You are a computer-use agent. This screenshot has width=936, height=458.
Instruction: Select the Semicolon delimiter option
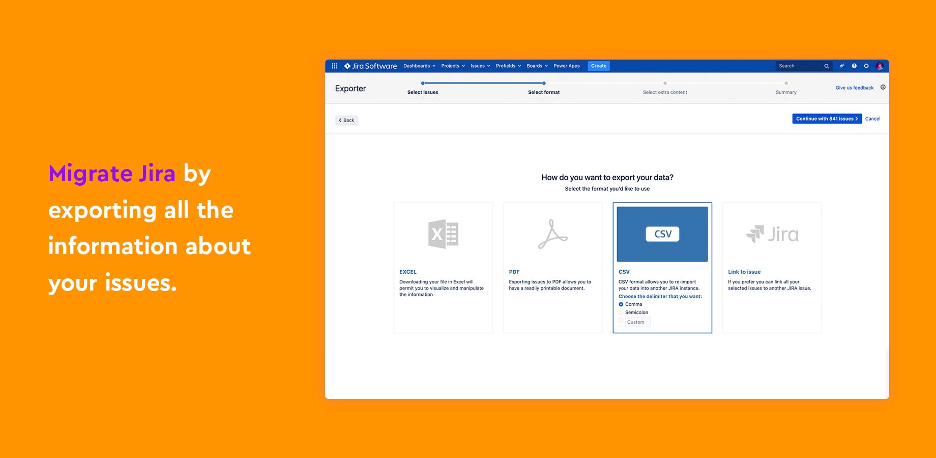(621, 312)
